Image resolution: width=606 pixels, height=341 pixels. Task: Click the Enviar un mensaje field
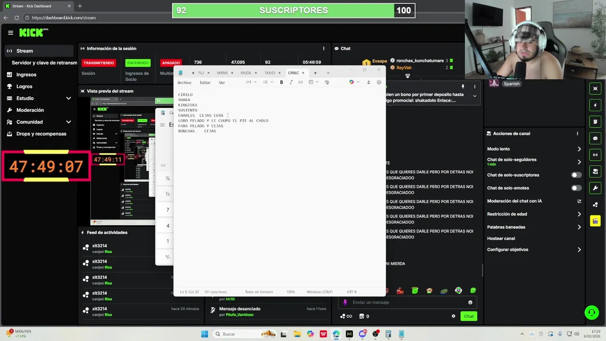(407, 302)
